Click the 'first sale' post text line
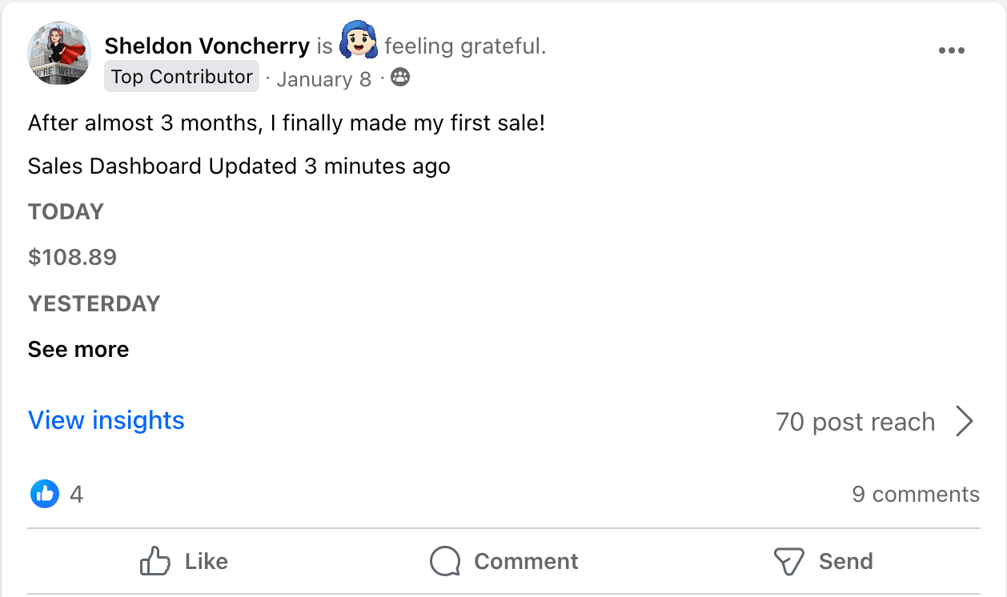The height and width of the screenshot is (597, 1007). [286, 123]
